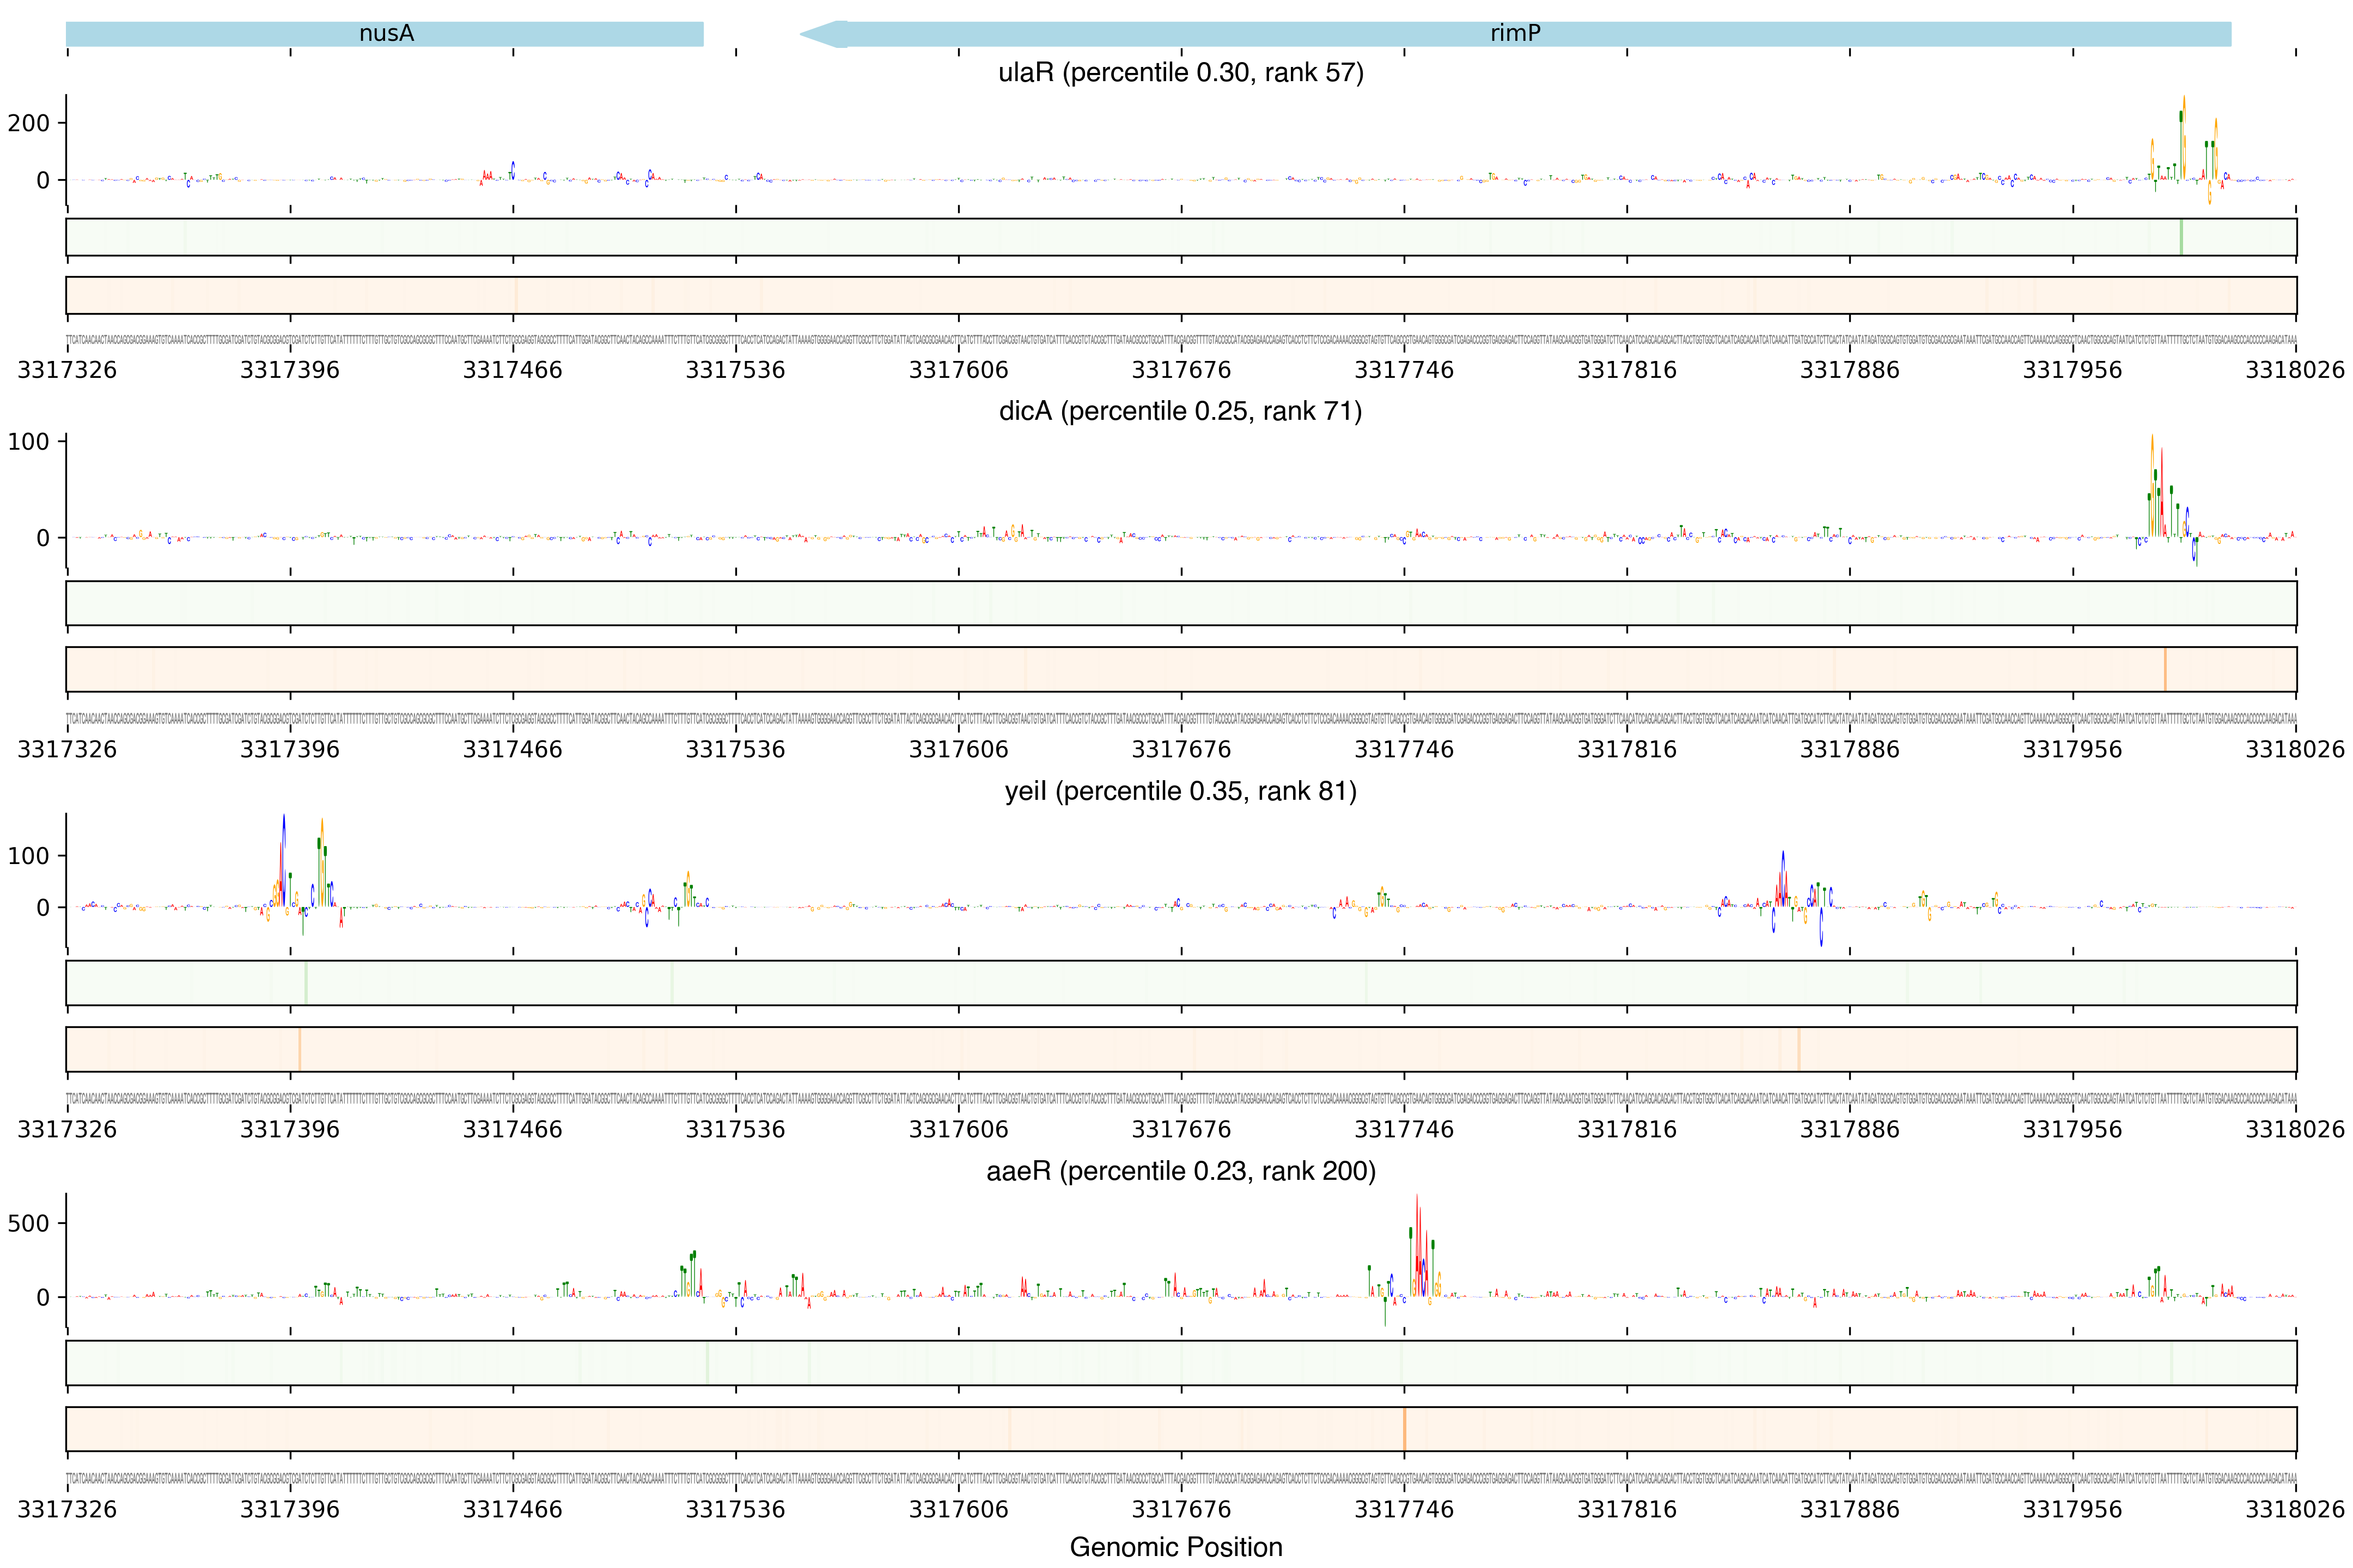This screenshot has height=1568, width=2353.
Task: Click the 500 y-axis label of aaeR
Action: [29, 1223]
